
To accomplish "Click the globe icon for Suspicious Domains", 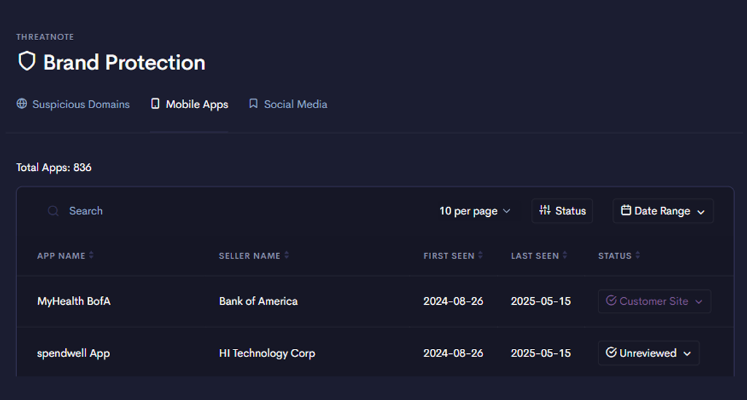I will point(21,104).
